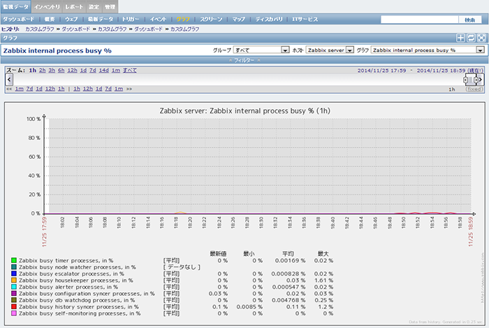
Task: Click the green timer processes legend swatch
Action: [14, 260]
